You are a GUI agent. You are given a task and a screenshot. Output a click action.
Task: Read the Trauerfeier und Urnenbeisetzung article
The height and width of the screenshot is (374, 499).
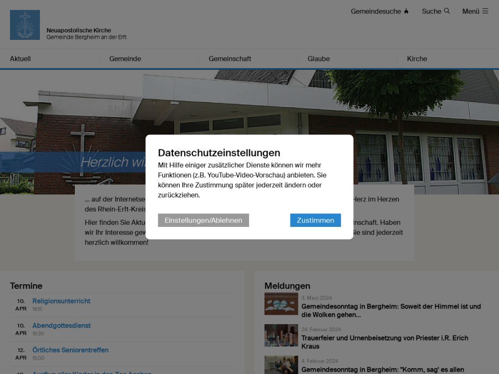(x=384, y=342)
